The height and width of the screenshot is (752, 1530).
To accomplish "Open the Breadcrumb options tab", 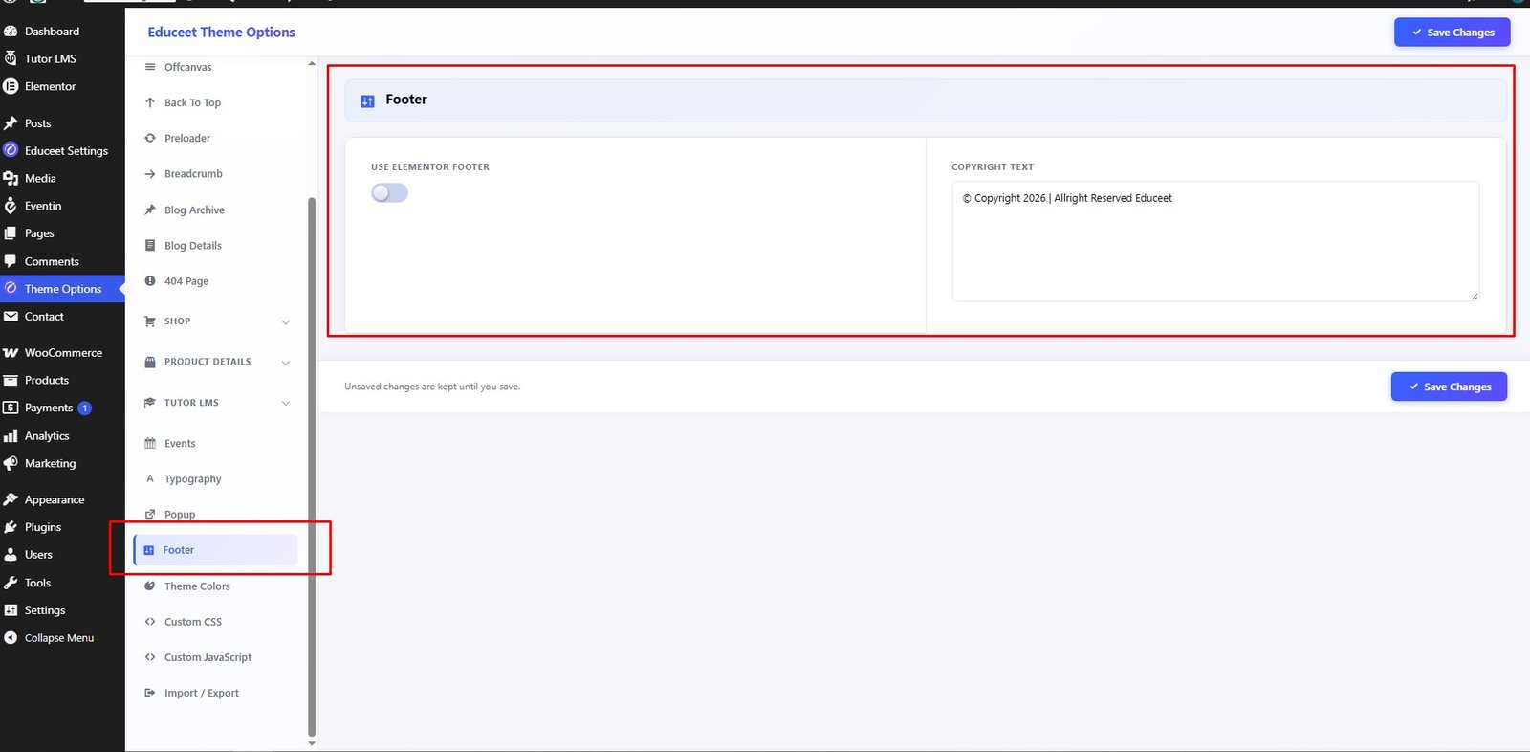I will pos(215,174).
